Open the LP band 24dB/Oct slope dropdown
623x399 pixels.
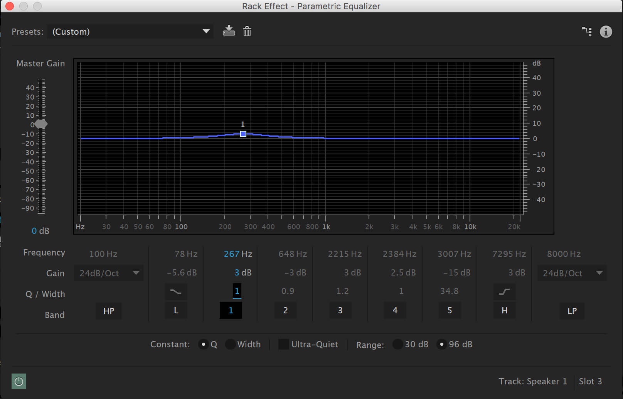(572, 273)
